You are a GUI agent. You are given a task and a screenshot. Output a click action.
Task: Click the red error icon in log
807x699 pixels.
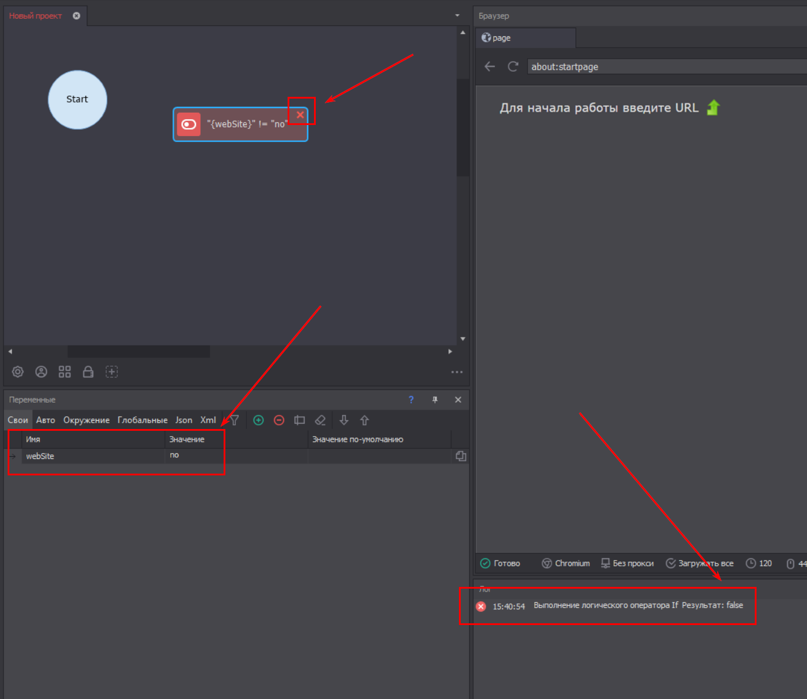pos(481,606)
